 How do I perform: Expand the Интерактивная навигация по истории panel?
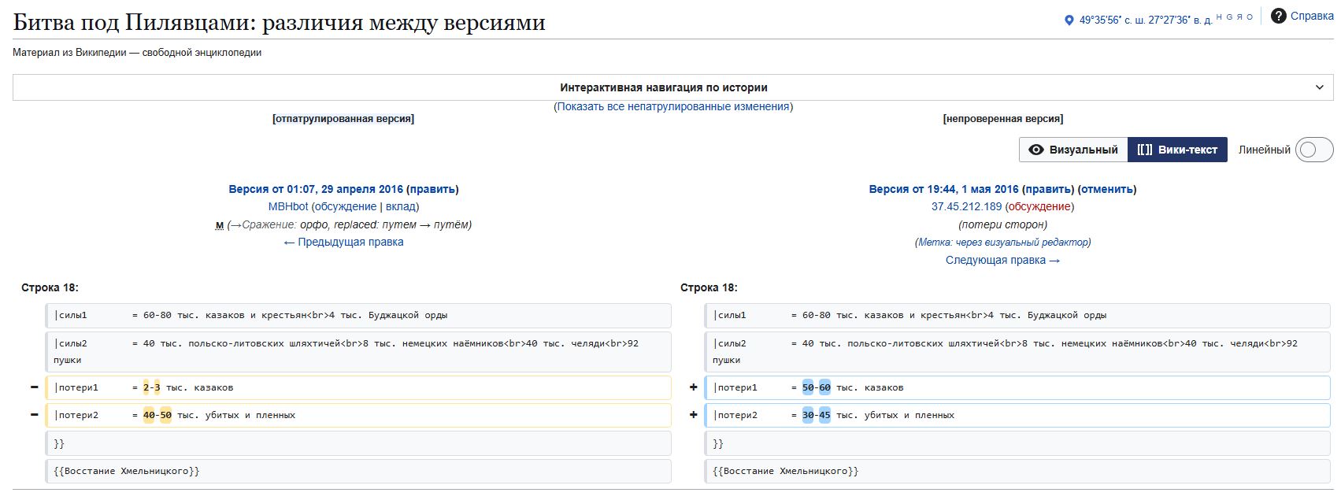(x=672, y=87)
